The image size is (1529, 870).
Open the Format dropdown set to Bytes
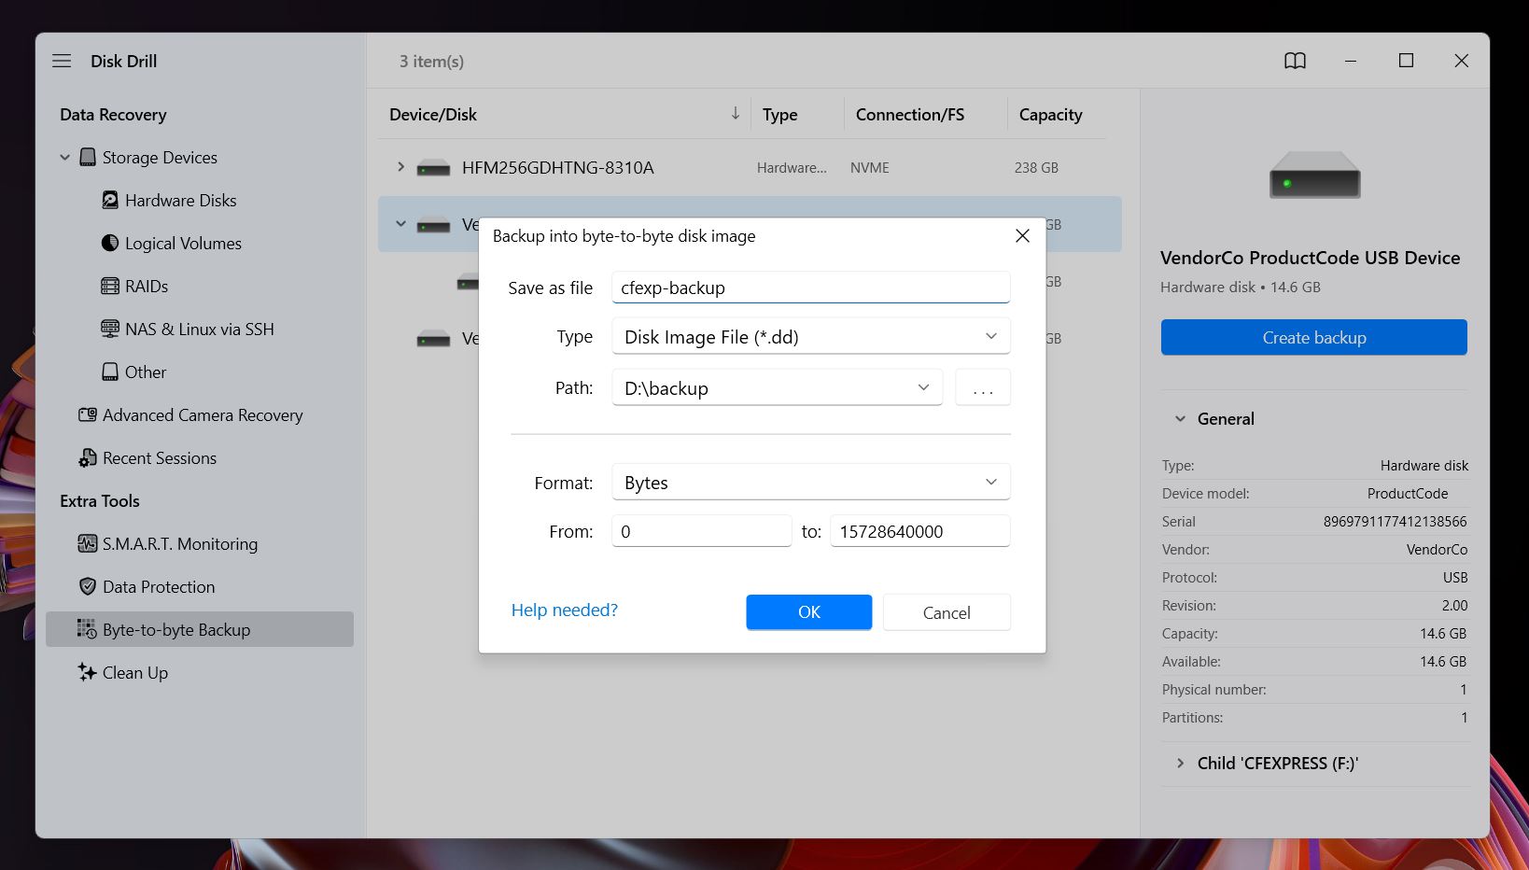click(810, 482)
